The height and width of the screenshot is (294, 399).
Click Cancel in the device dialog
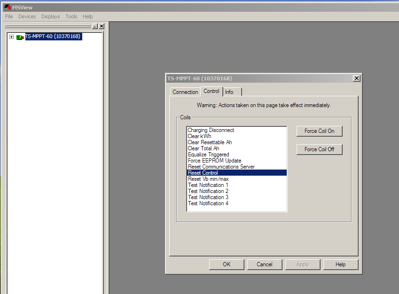click(265, 264)
